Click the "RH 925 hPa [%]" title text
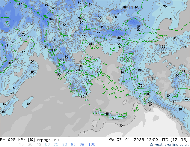The height and width of the screenshot is (147, 190). (x=17, y=140)
